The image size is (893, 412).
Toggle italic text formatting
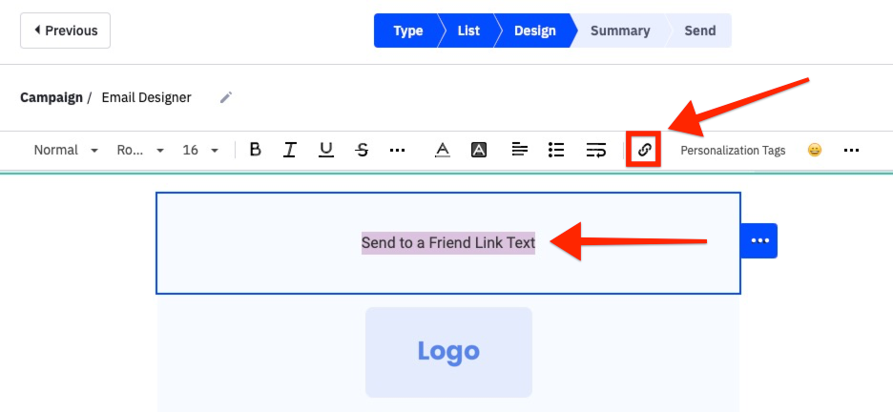[x=290, y=150]
